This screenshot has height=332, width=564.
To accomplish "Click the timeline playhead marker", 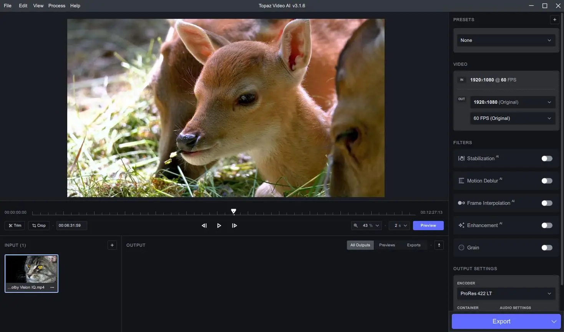I will pyautogui.click(x=234, y=211).
